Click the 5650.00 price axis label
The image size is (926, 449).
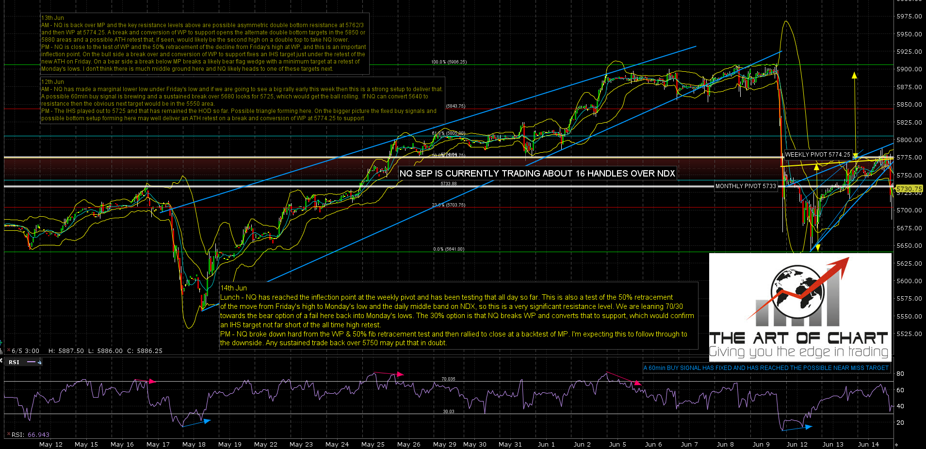tap(909, 246)
